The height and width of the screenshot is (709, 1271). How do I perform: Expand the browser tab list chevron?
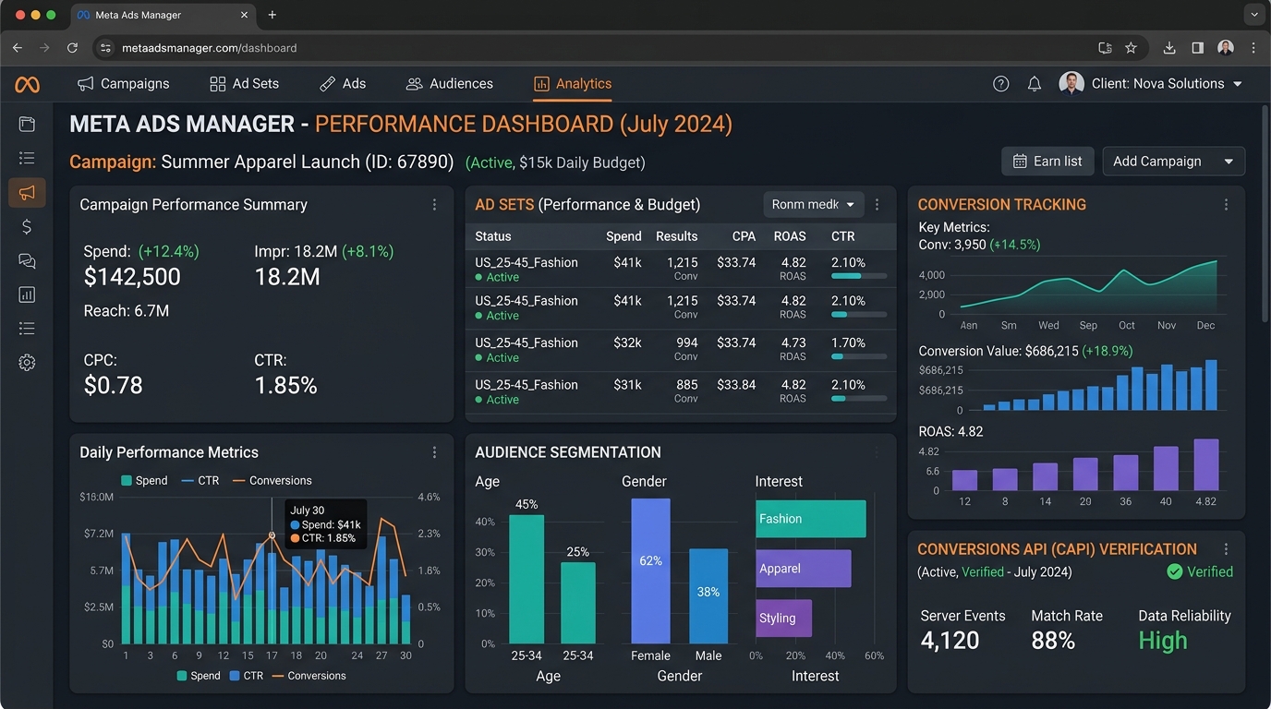(1253, 15)
